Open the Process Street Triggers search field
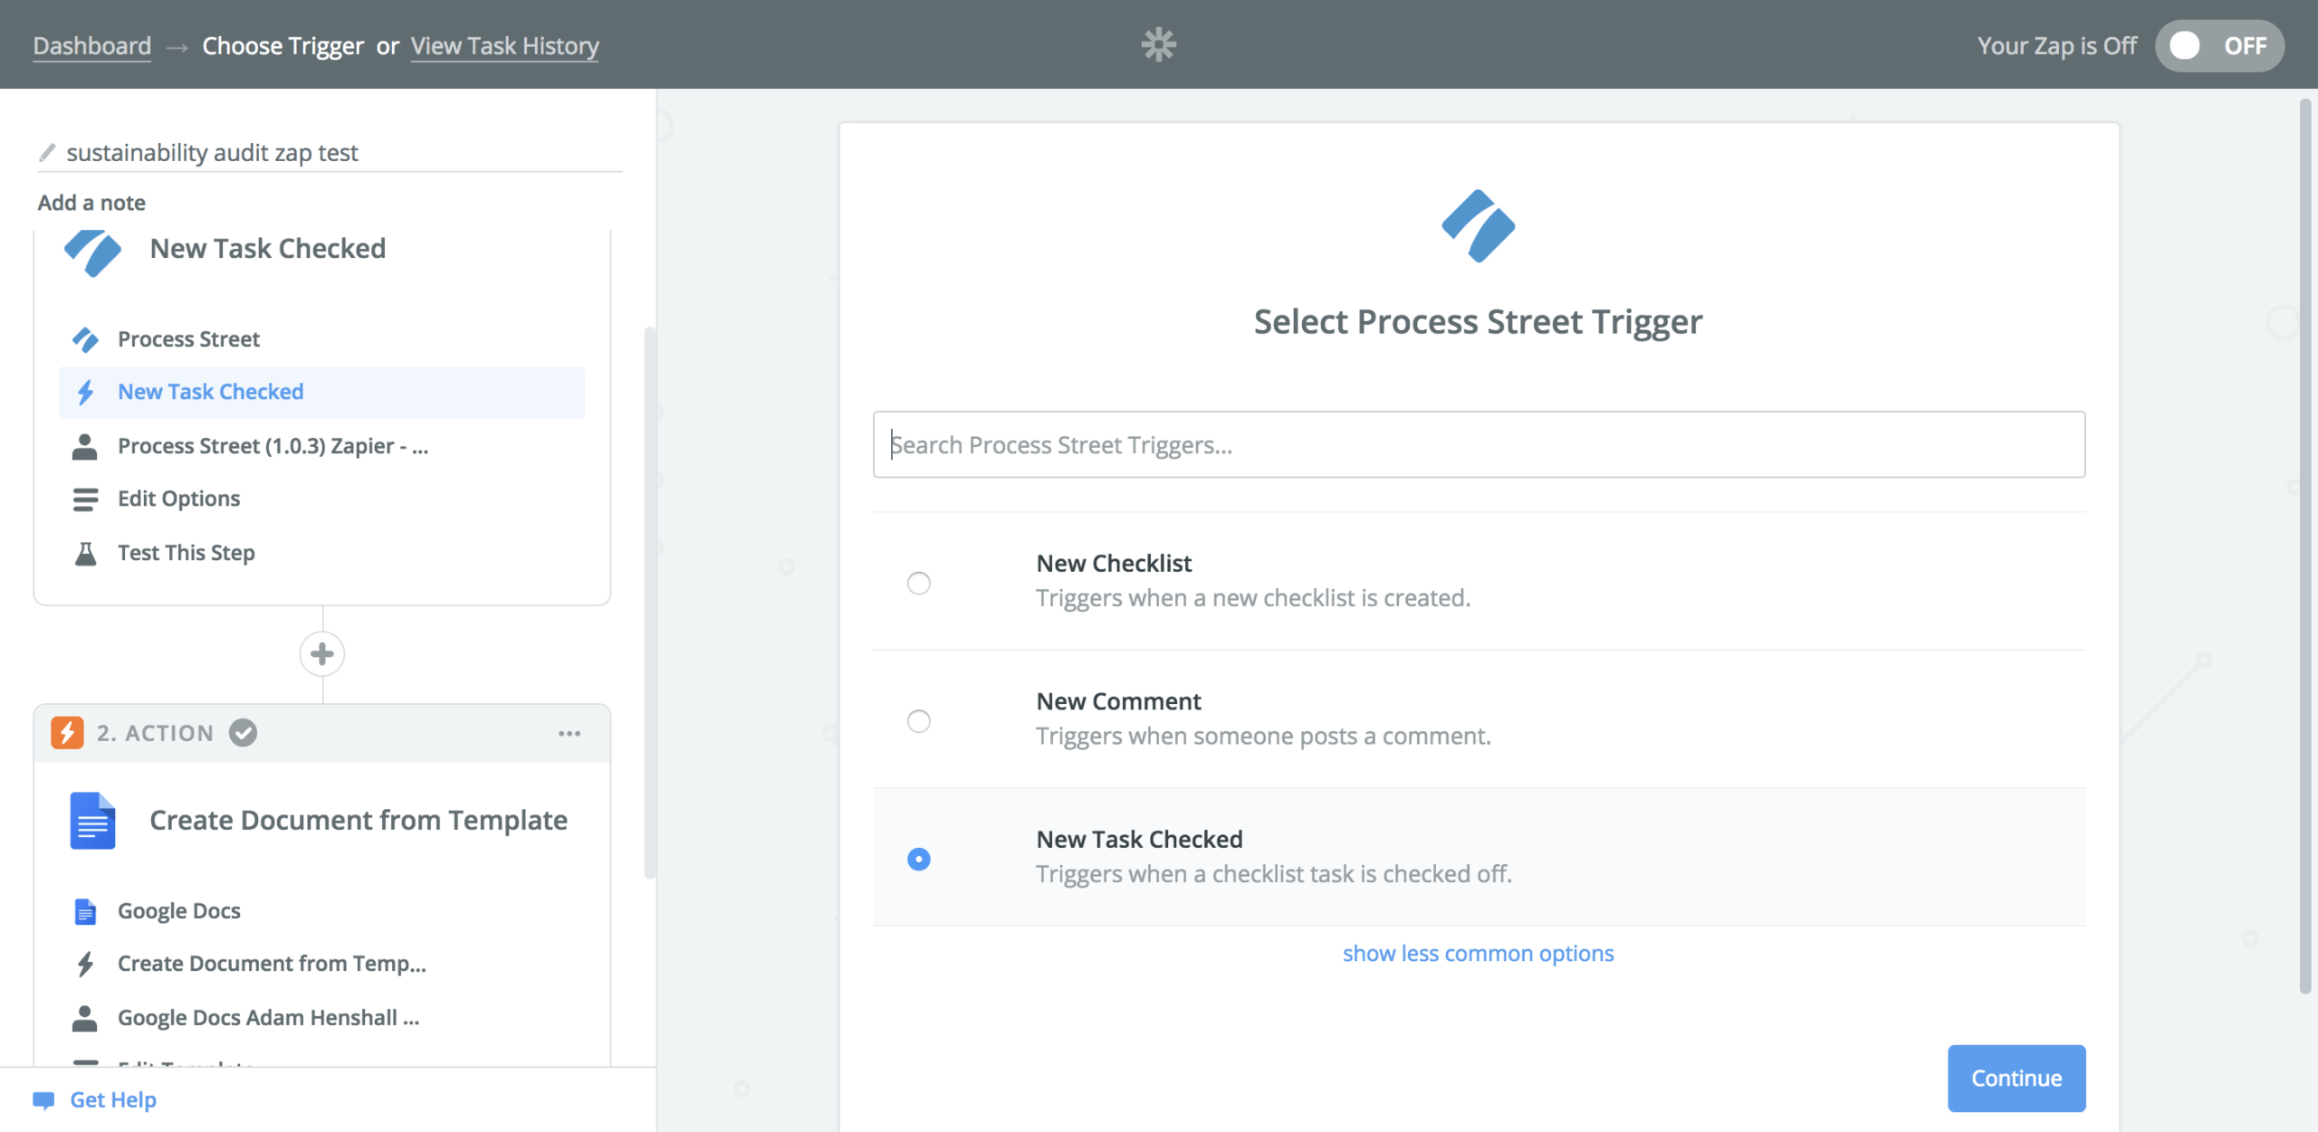 point(1477,443)
